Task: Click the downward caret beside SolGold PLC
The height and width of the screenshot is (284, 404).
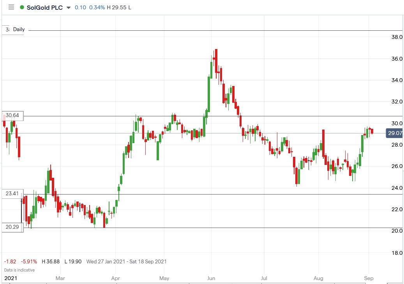Action: click(x=69, y=7)
